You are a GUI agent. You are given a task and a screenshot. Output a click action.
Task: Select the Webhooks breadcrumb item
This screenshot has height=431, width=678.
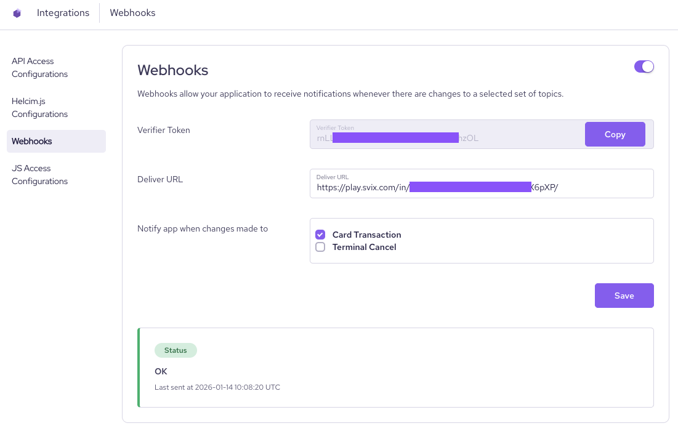pyautogui.click(x=132, y=12)
